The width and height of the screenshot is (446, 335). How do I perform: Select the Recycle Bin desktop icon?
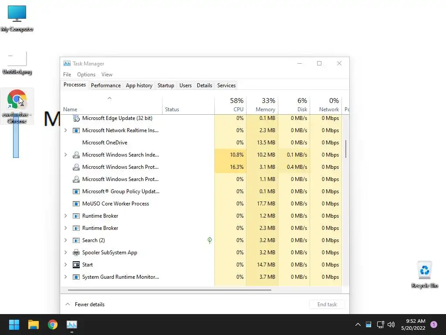pos(424,275)
